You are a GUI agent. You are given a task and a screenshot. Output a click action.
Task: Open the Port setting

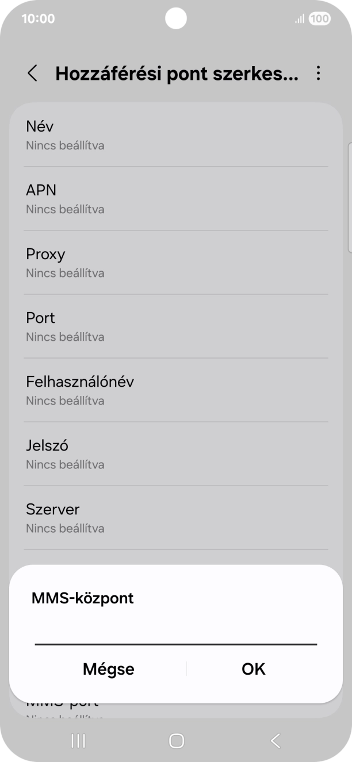[x=176, y=326]
